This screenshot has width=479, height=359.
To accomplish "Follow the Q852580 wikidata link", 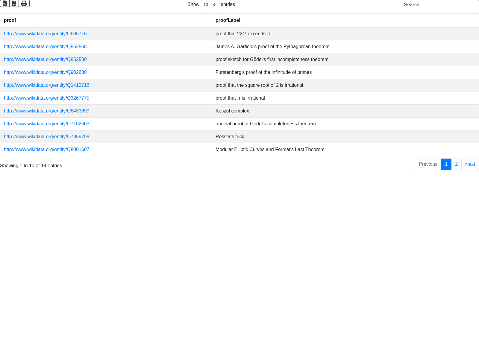I will coord(45,60).
